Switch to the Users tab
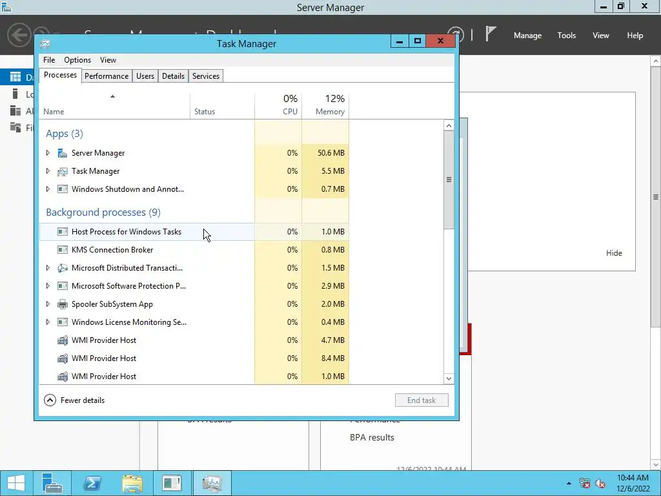 (x=145, y=76)
